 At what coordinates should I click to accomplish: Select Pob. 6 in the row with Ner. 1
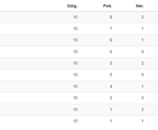(111, 40)
